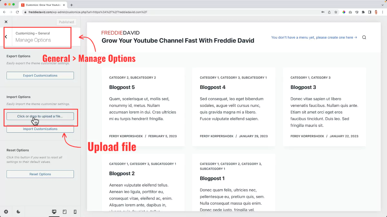Open the search icon on the site preview
Image resolution: width=387 pixels, height=217 pixels.
tap(364, 37)
